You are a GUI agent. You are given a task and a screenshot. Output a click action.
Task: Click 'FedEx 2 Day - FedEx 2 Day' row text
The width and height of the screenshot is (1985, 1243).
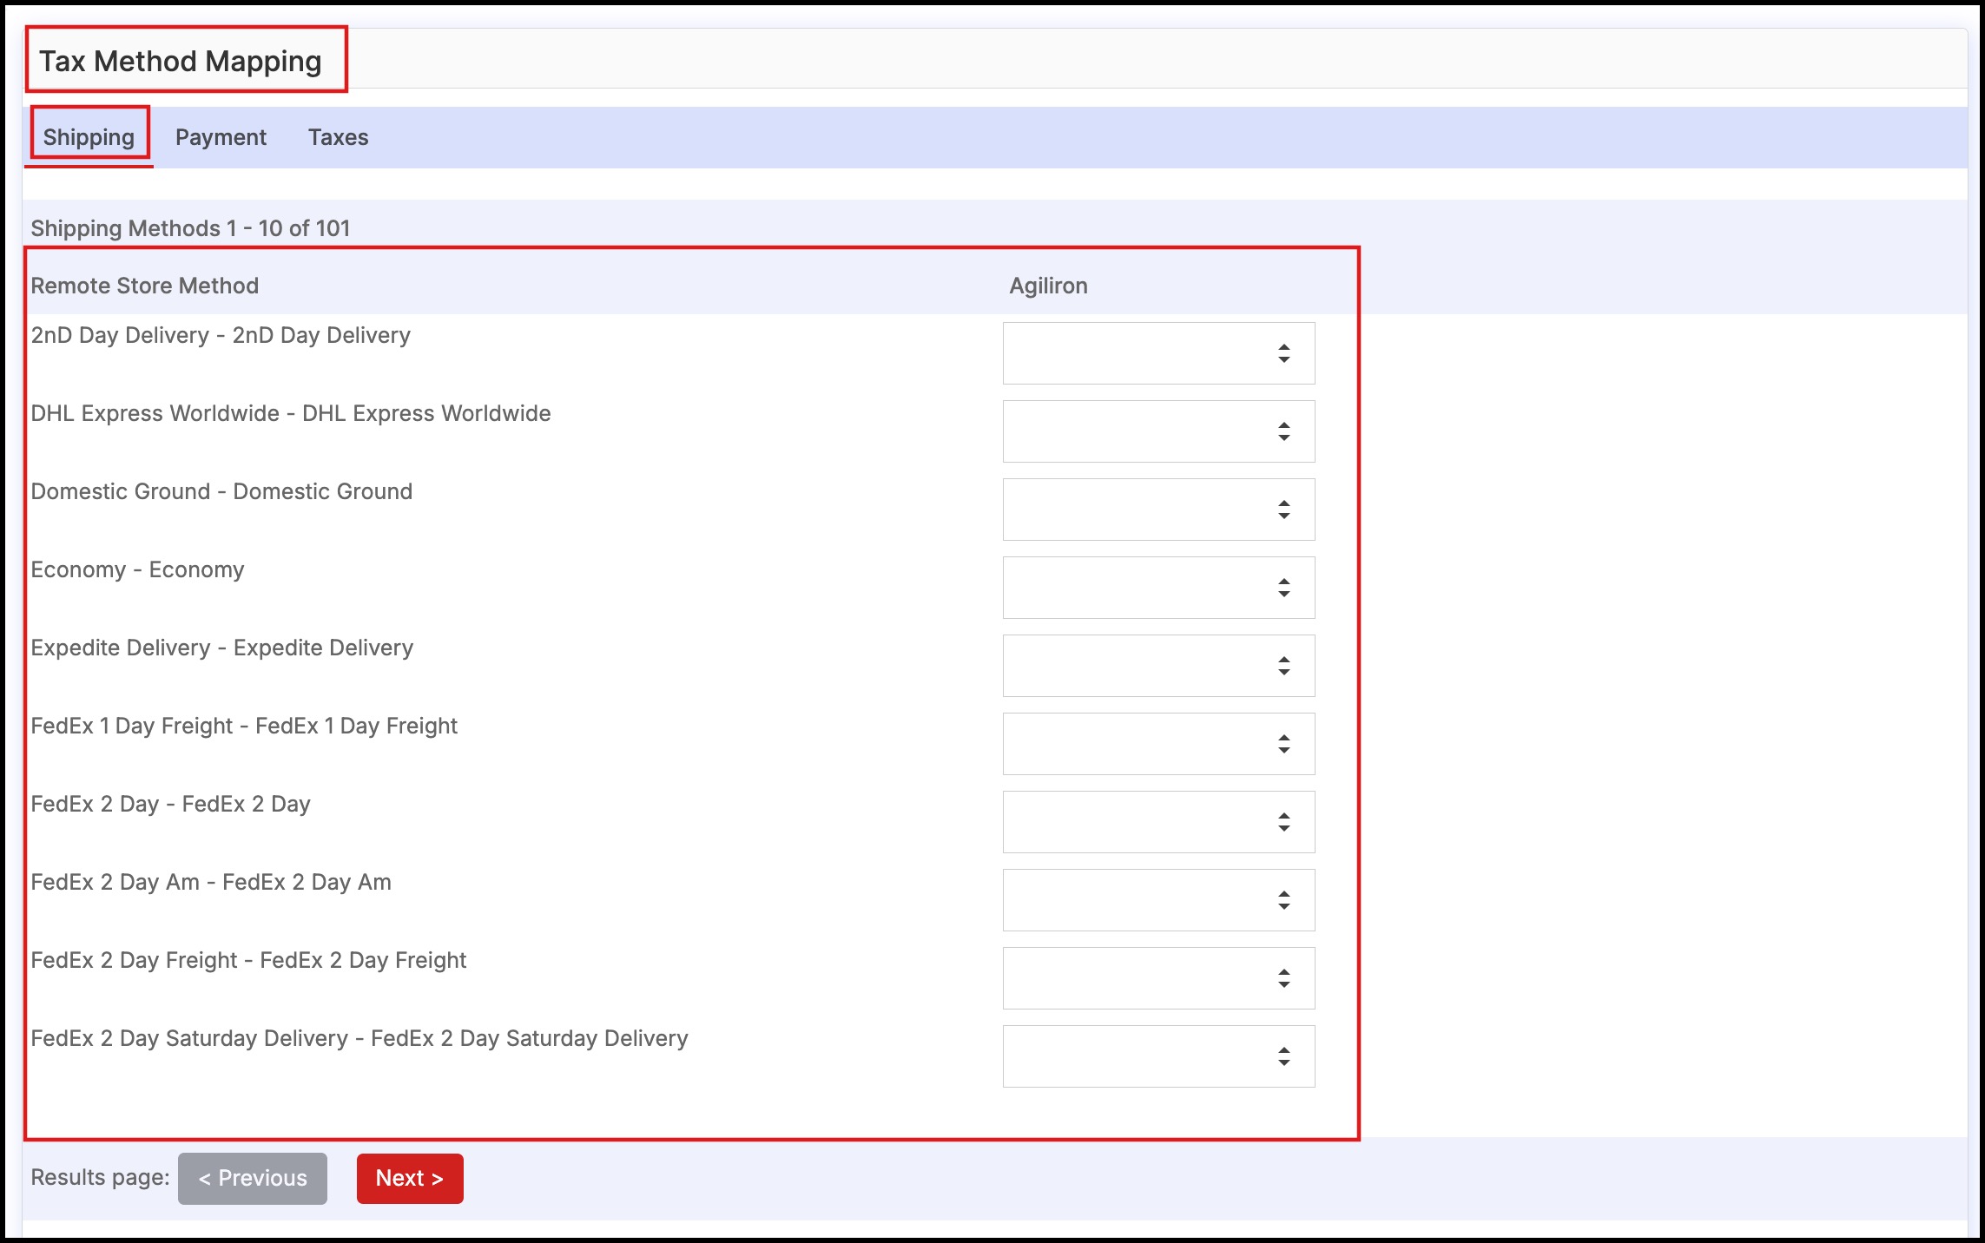coord(170,804)
